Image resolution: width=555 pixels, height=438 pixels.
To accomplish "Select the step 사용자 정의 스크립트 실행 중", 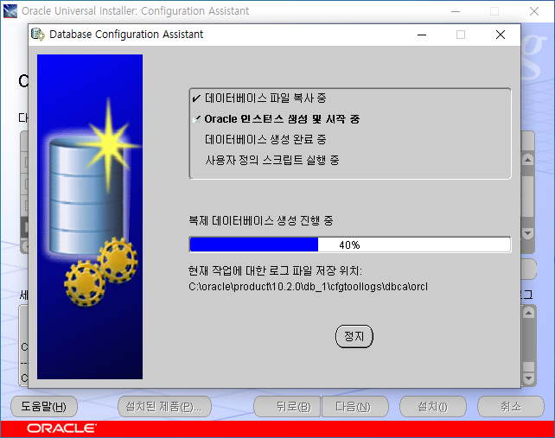I will pos(271,160).
